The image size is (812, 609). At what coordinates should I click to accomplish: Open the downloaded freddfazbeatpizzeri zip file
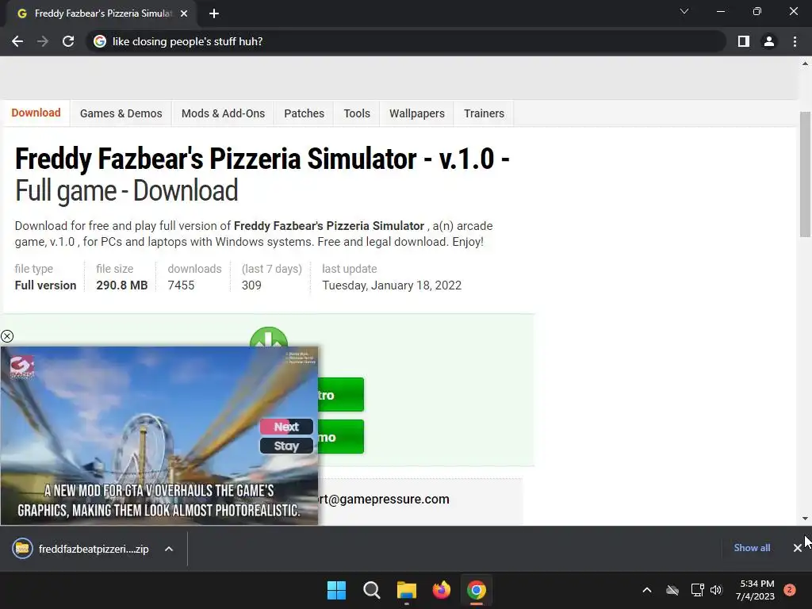coord(81,549)
